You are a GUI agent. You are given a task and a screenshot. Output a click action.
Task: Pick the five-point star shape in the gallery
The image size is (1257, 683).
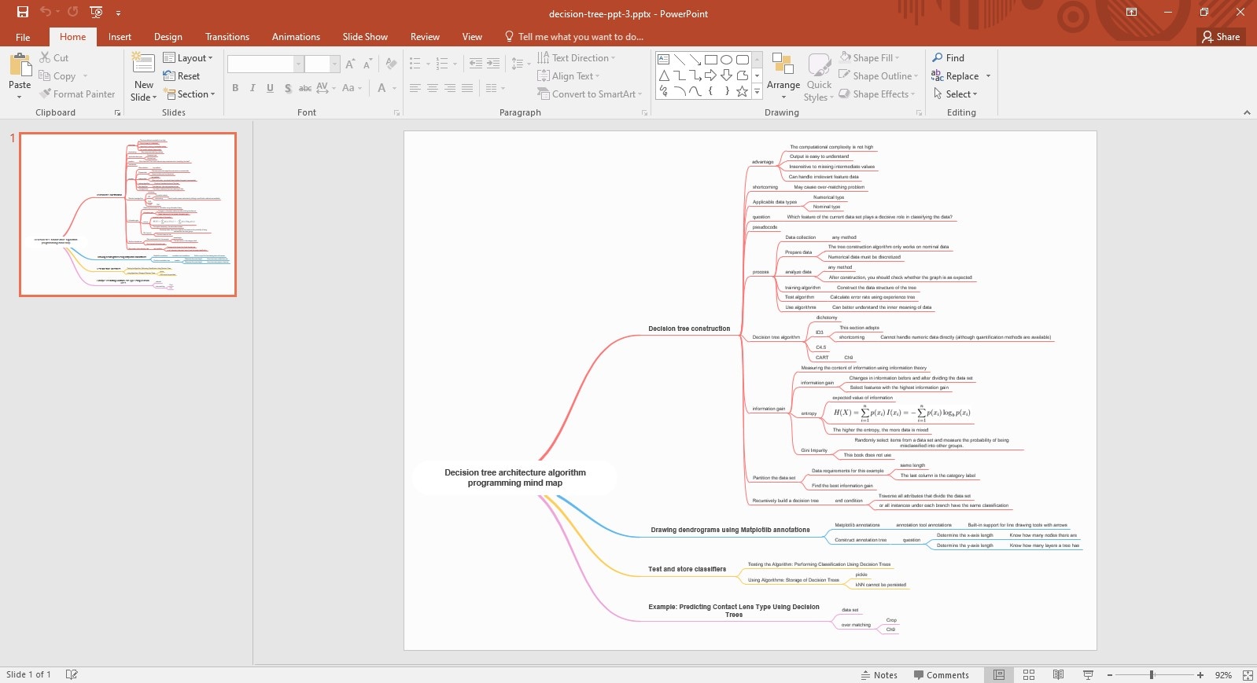pos(742,91)
